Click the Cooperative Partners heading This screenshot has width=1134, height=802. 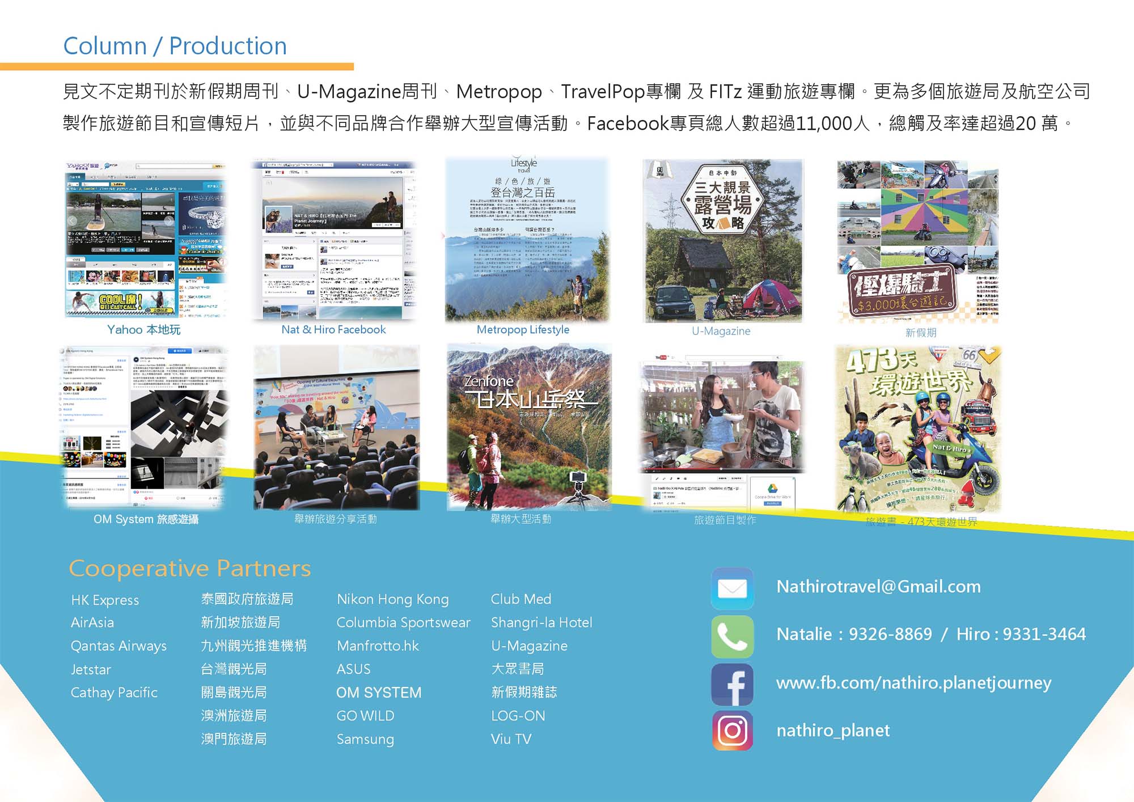(189, 568)
